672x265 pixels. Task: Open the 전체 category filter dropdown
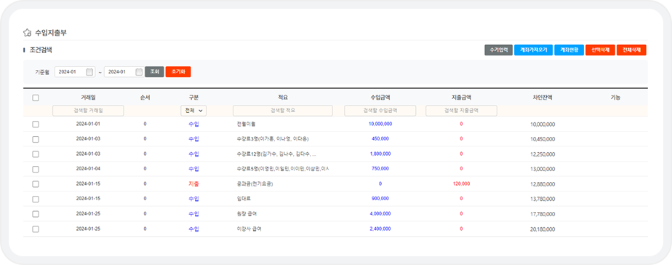pyautogui.click(x=193, y=111)
